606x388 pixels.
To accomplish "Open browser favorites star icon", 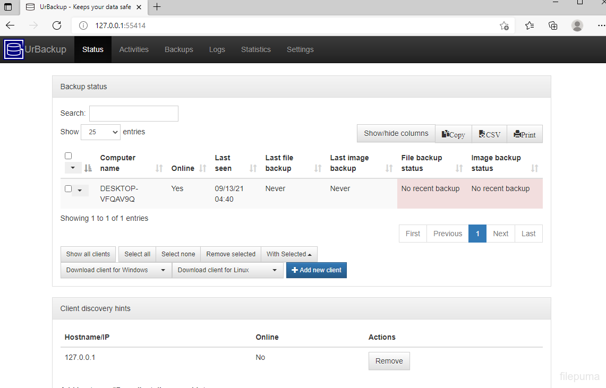I will 529,25.
